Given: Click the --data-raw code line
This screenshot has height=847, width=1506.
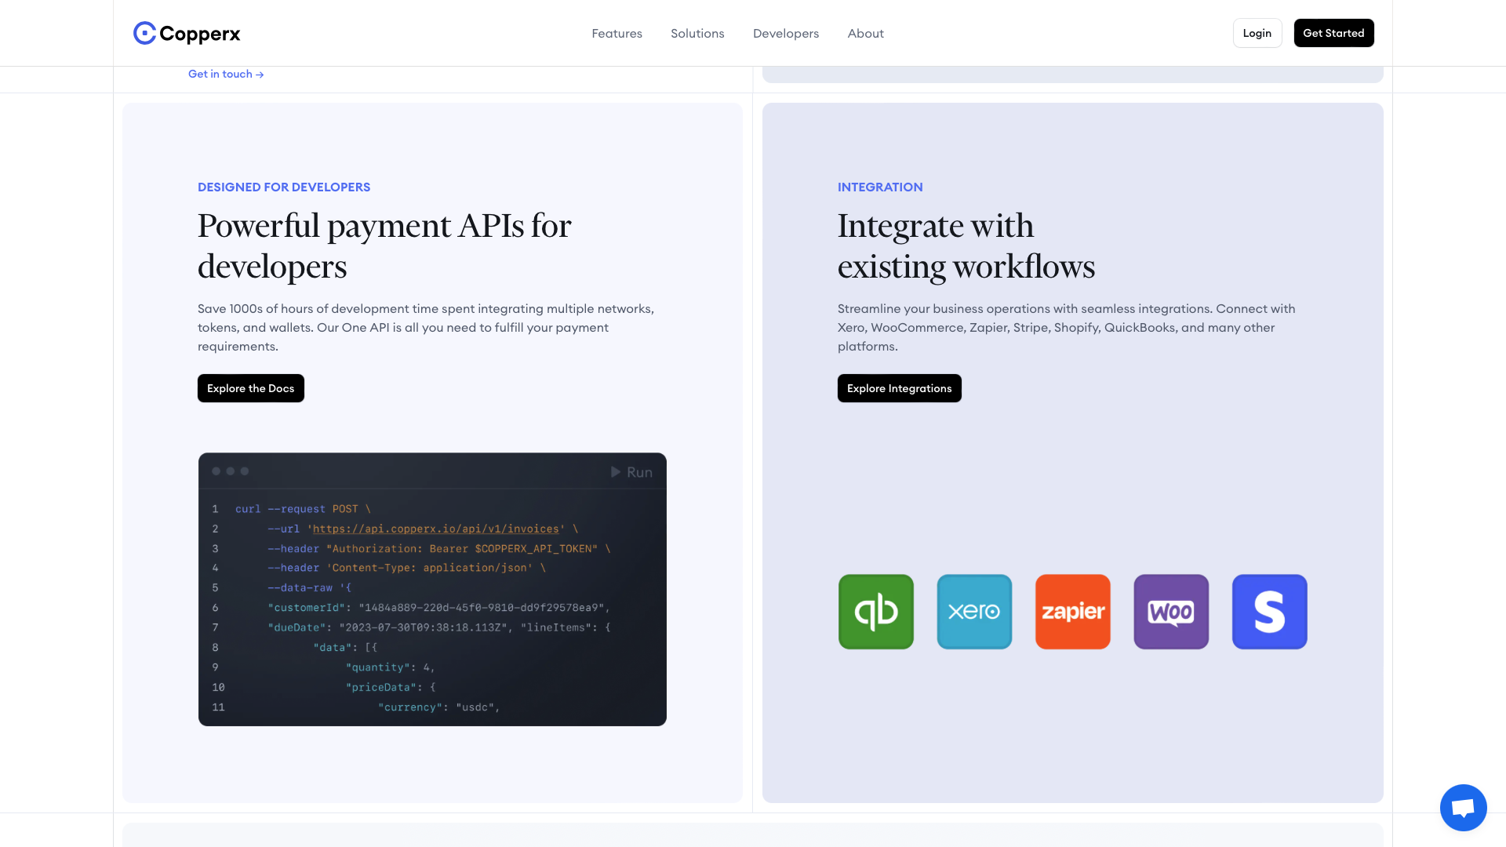Looking at the screenshot, I should point(309,587).
